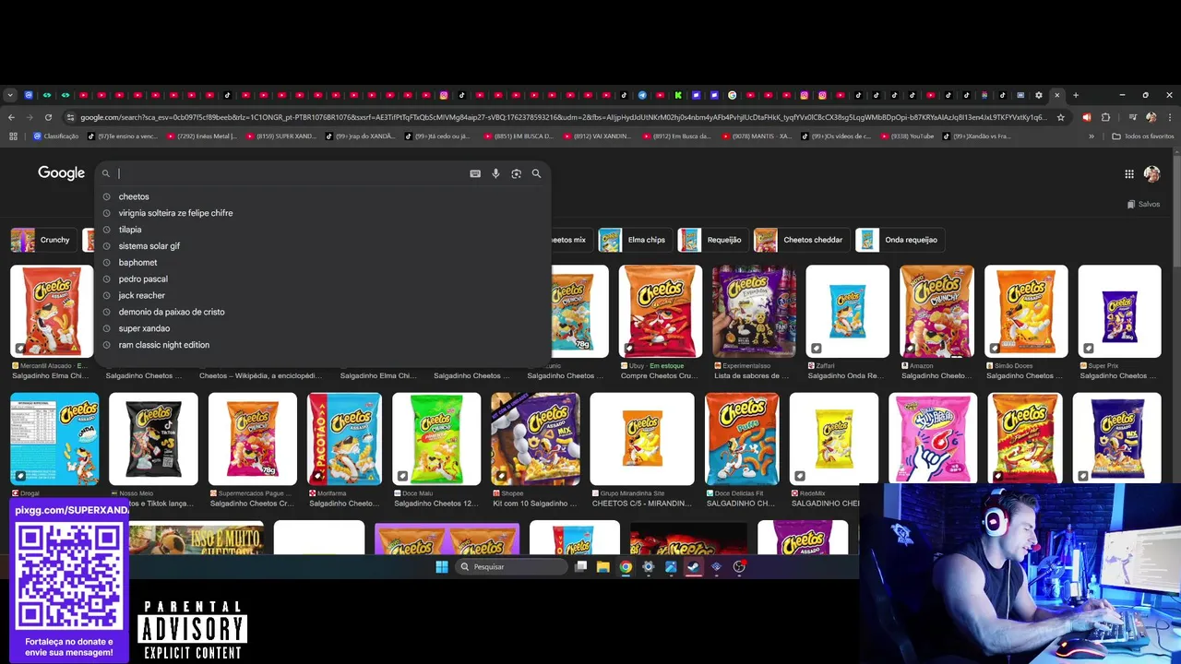Open the Ubuy Cheetos Crunchy image
The height and width of the screenshot is (664, 1181).
click(660, 312)
